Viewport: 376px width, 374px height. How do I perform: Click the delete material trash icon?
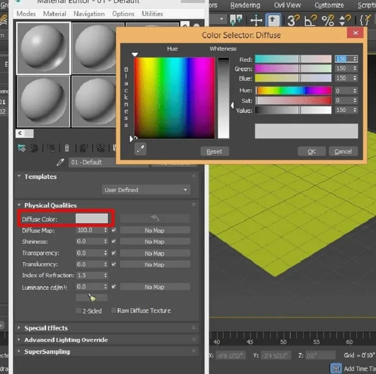point(67,148)
